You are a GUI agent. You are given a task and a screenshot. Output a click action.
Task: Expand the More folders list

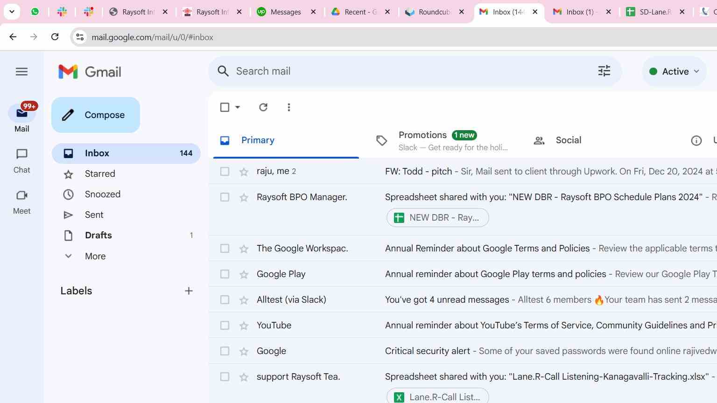95,256
